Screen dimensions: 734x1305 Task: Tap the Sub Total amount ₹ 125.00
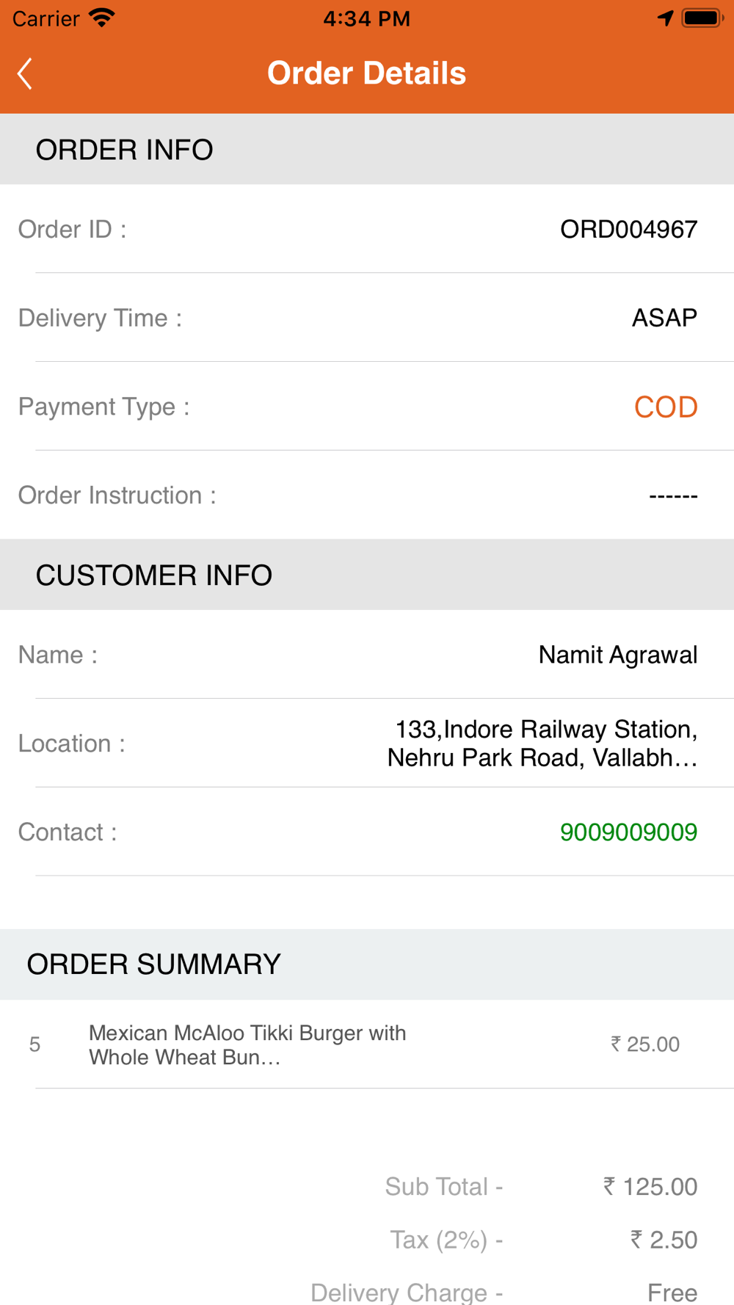pos(650,1186)
